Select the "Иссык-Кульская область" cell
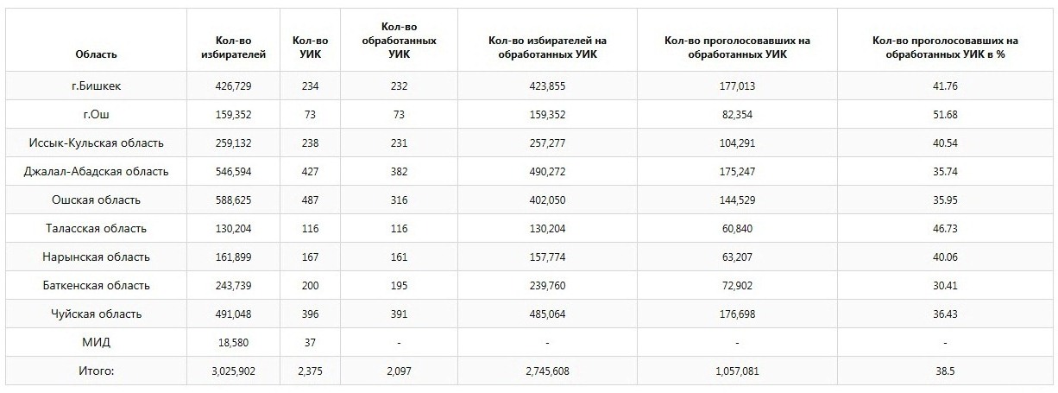Viewport: 1058px width, 393px height. (x=96, y=143)
